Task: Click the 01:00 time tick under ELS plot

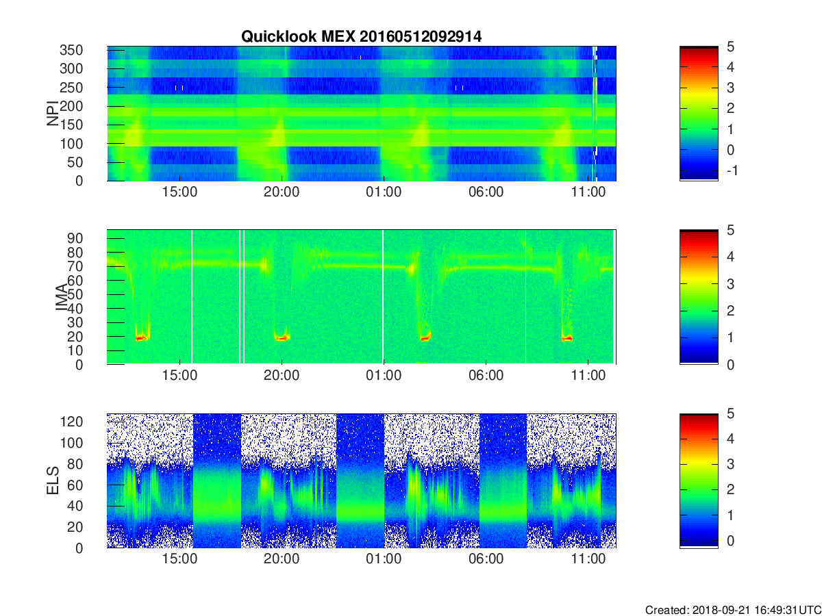Action: coord(384,559)
